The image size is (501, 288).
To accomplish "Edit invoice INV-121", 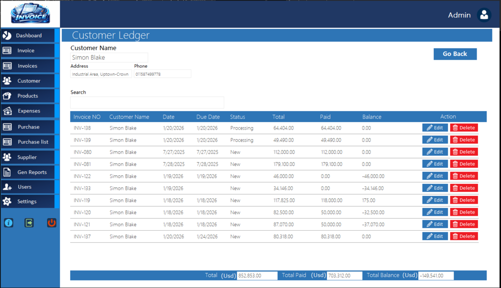I will click(x=435, y=224).
